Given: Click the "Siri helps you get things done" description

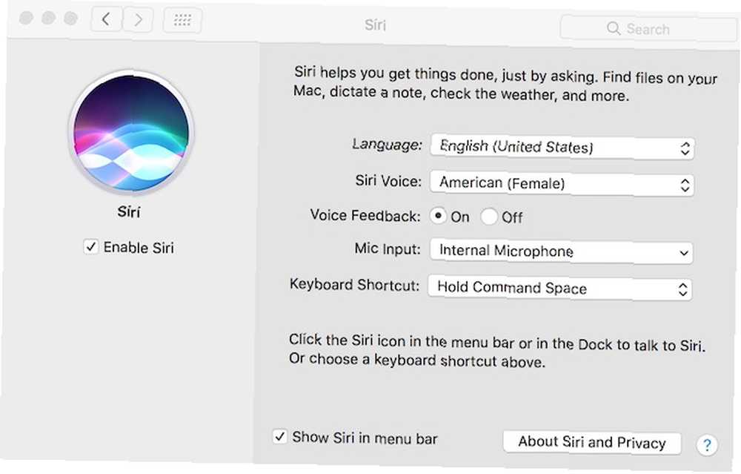Looking at the screenshot, I should click(x=505, y=85).
